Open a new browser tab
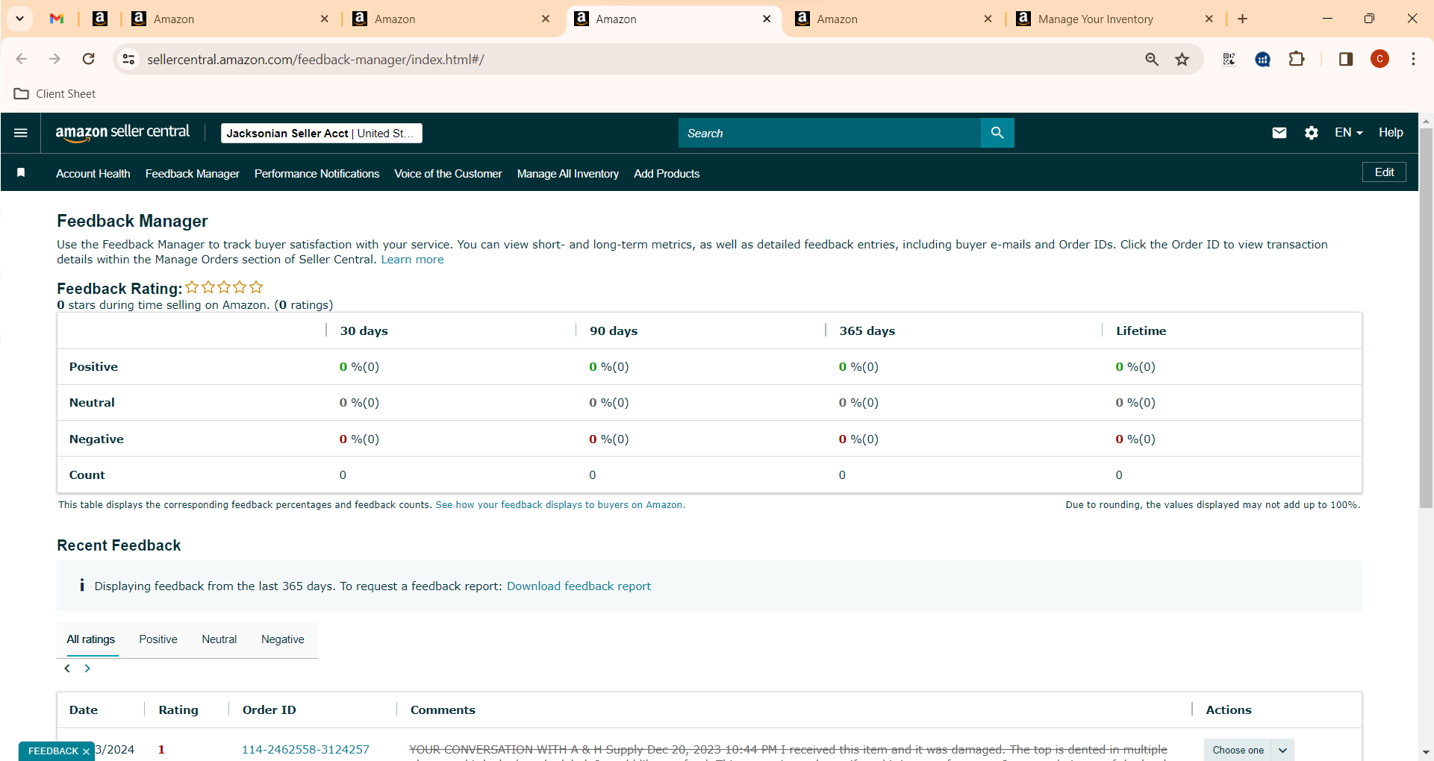 click(x=1242, y=19)
